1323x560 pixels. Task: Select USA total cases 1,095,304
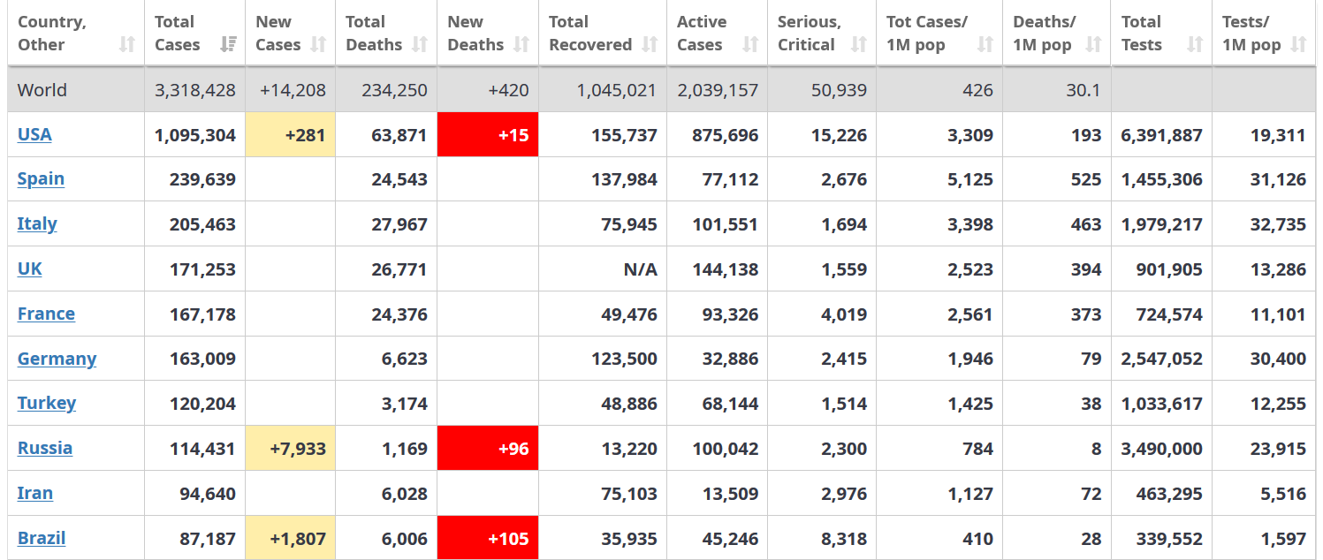click(195, 135)
